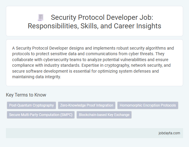Open the Homomorphic Encryption Protocols tag

(148, 105)
